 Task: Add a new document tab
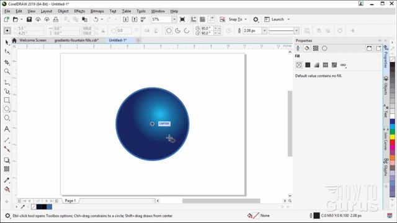(x=138, y=40)
